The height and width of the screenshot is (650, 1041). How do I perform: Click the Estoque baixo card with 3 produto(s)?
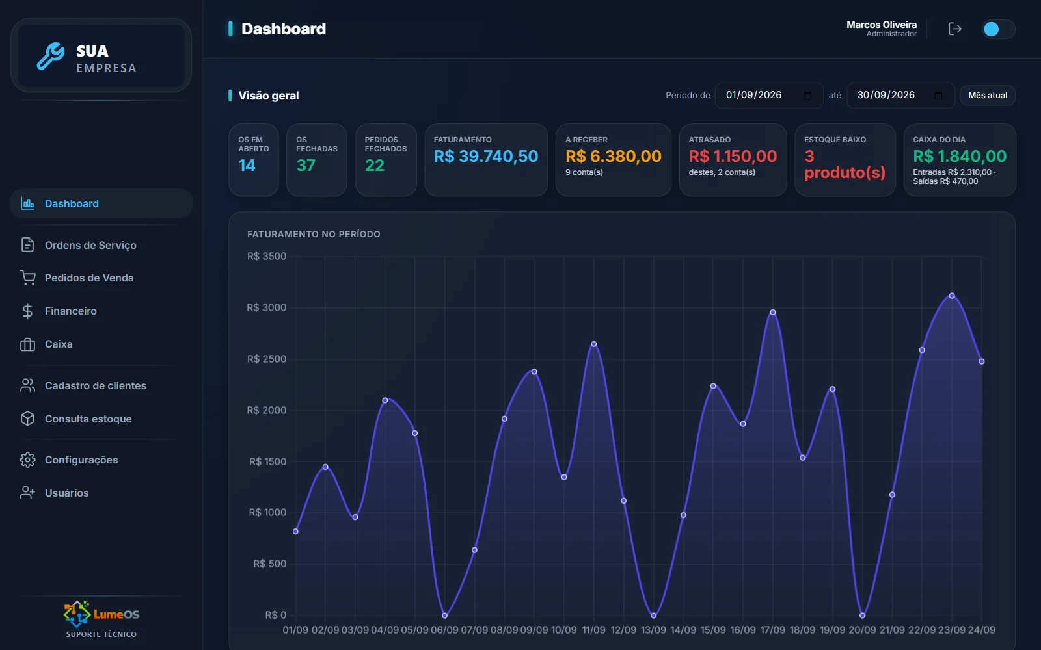pos(845,160)
